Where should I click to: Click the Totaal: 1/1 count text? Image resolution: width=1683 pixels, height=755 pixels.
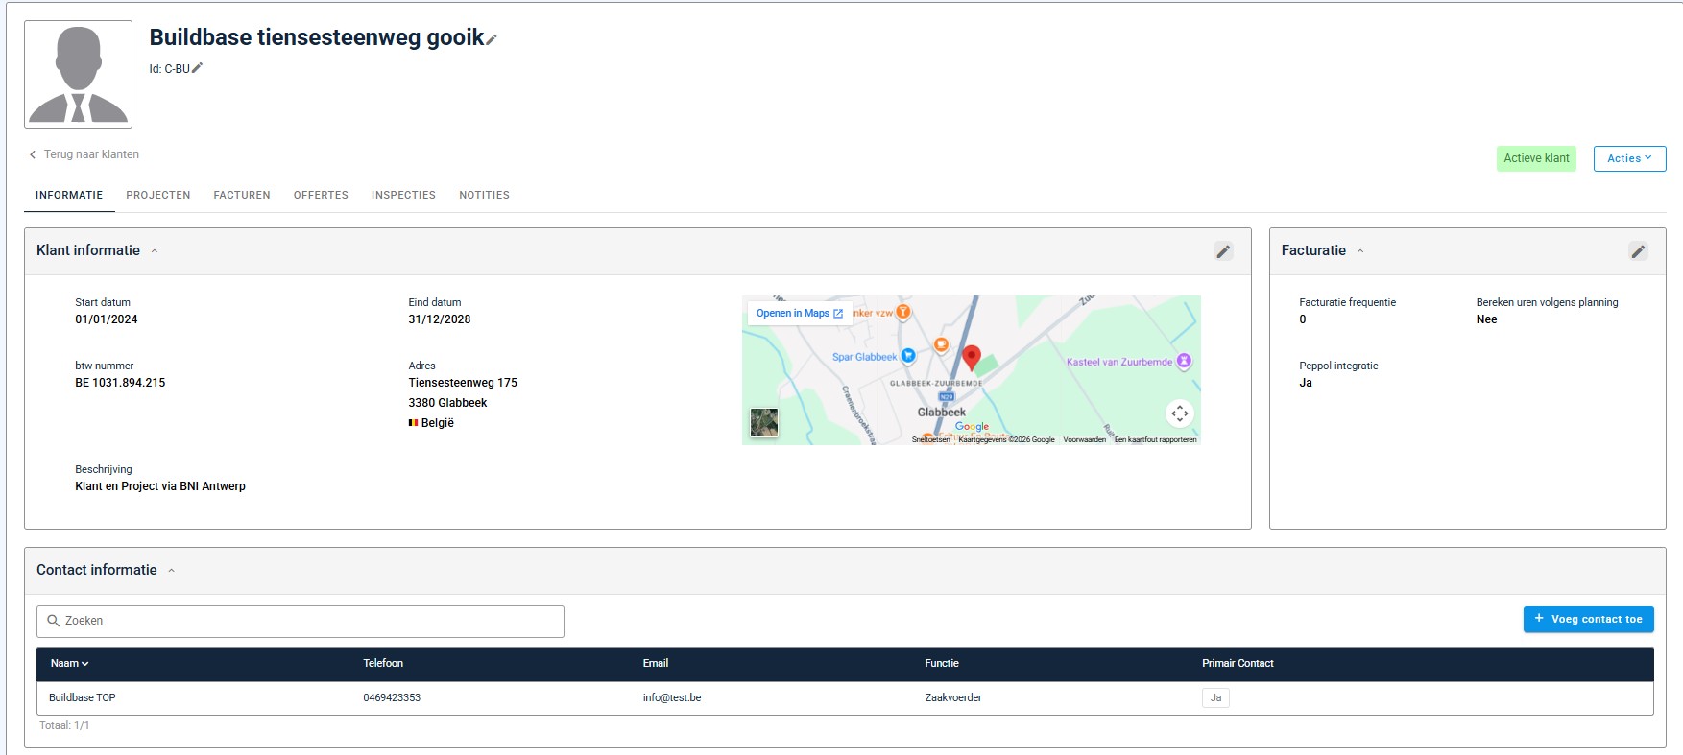[x=64, y=726]
